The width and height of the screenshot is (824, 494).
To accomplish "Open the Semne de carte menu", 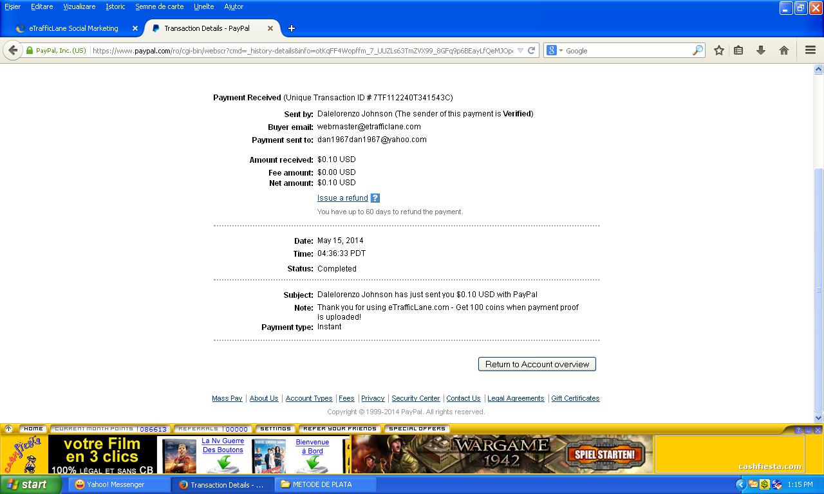I will click(160, 6).
